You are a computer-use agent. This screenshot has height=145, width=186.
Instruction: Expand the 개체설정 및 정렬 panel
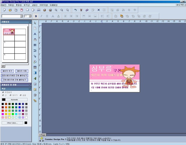click(29, 85)
